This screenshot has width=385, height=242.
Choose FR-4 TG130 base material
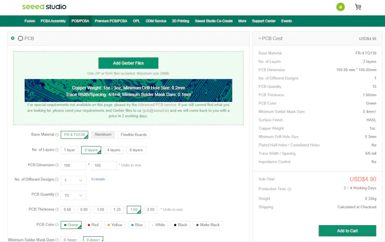tap(74, 135)
